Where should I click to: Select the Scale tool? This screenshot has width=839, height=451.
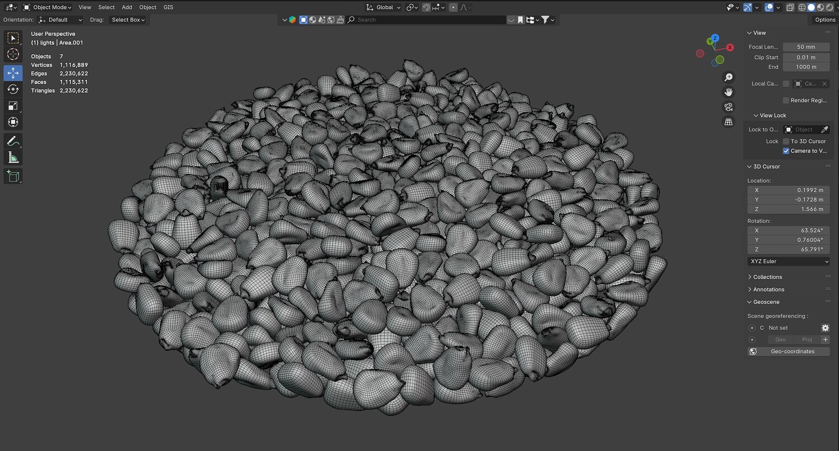(x=13, y=106)
